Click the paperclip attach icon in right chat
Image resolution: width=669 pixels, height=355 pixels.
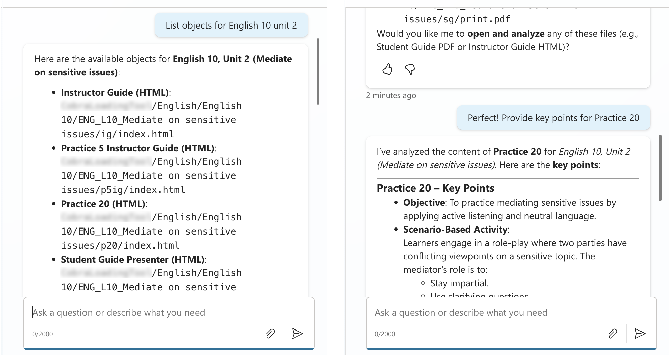pyautogui.click(x=613, y=334)
